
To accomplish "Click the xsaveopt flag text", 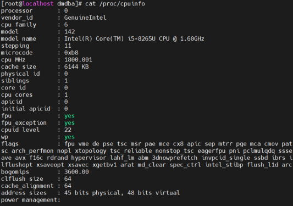I will click(x=50, y=165).
